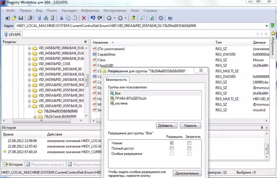Expand the 7&2b7aedc&0&0000 subkey

point(35,117)
